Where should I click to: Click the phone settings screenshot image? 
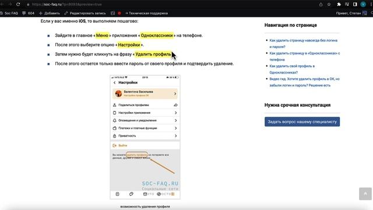tap(145, 137)
